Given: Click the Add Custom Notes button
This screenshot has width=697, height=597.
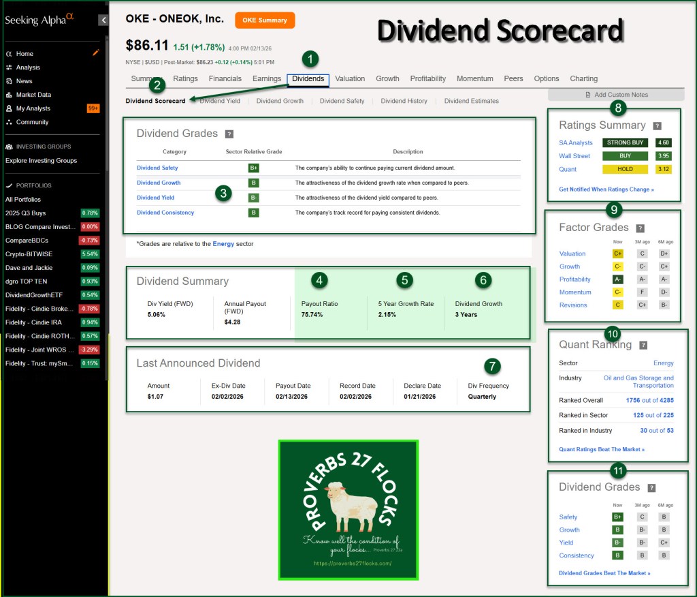Looking at the screenshot, I should tap(616, 95).
